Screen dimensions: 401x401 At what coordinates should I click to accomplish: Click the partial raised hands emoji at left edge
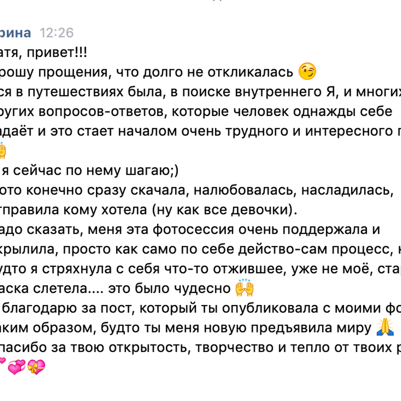(x=3, y=151)
